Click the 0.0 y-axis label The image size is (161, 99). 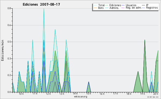coord(9,92)
